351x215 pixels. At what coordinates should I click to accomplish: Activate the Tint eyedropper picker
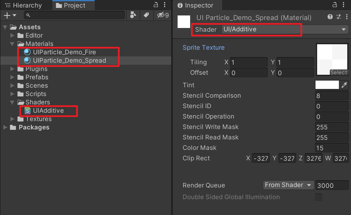point(344,85)
